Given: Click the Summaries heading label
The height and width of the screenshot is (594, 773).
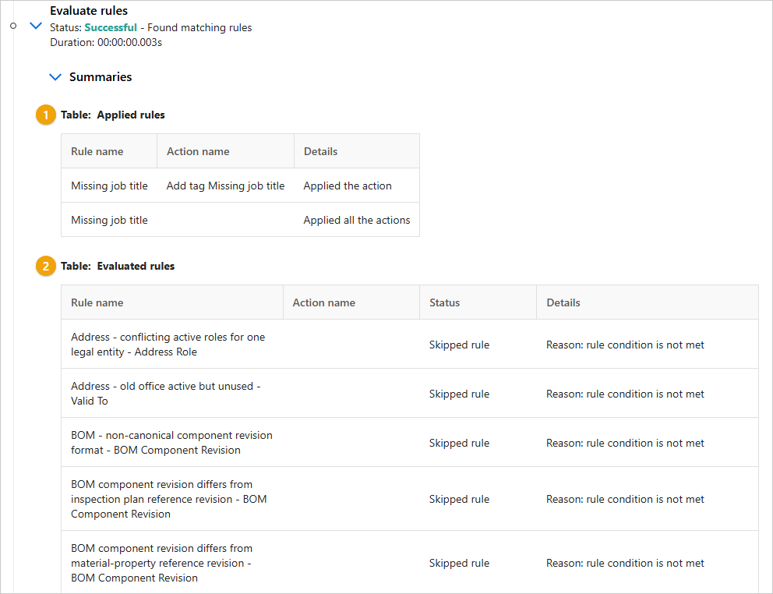Looking at the screenshot, I should click(x=101, y=77).
